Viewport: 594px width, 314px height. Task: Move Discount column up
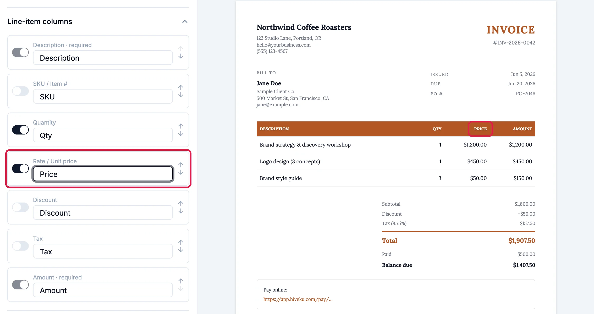(x=181, y=203)
